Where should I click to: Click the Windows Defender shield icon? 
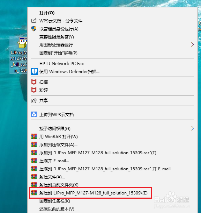(x=34, y=71)
